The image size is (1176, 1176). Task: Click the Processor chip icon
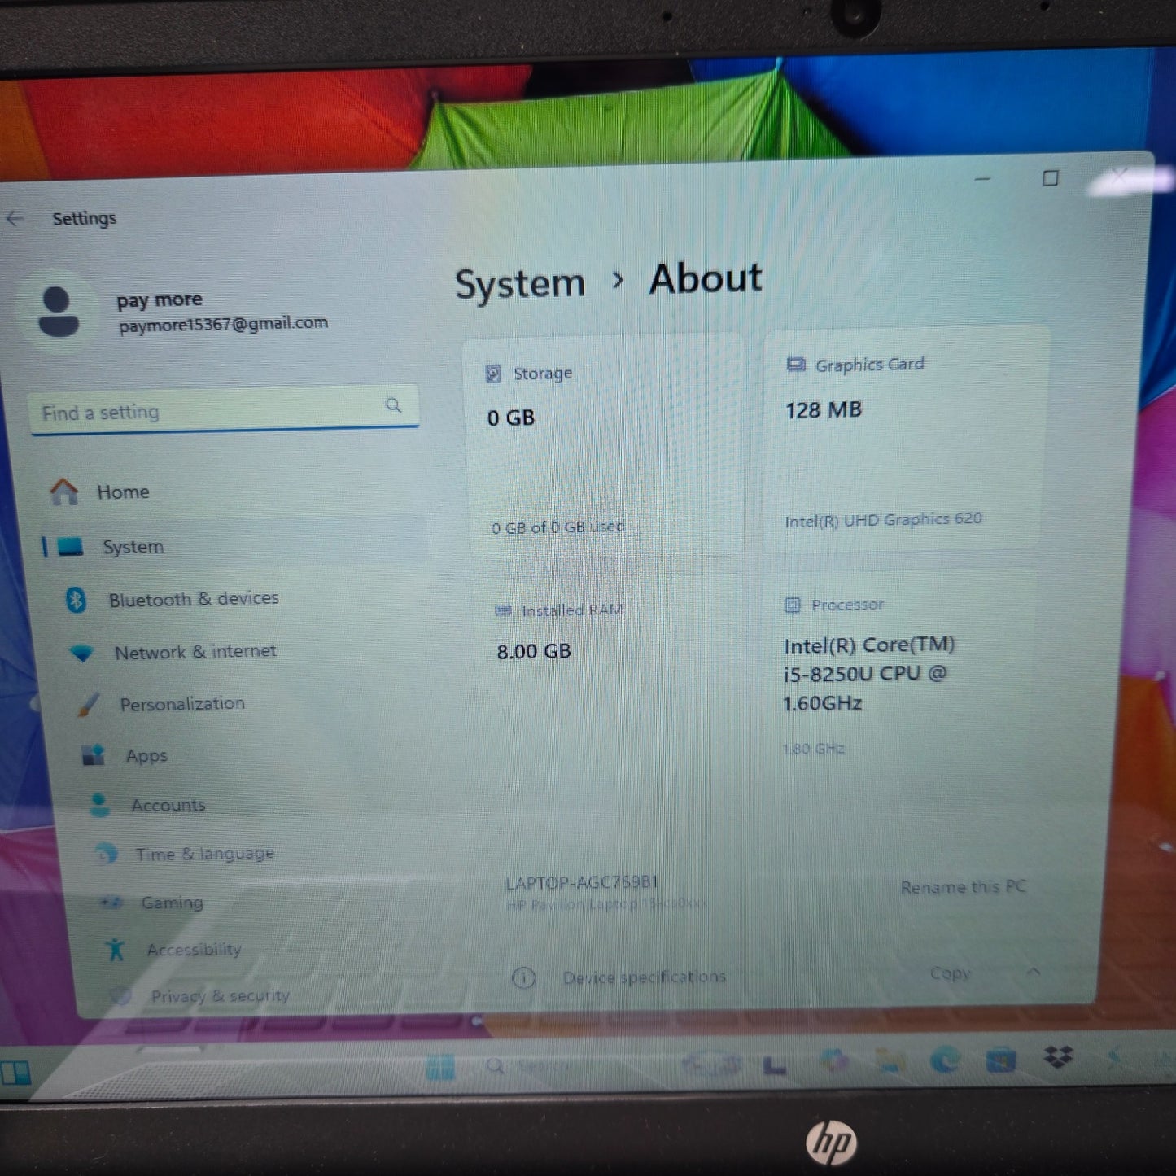[792, 605]
